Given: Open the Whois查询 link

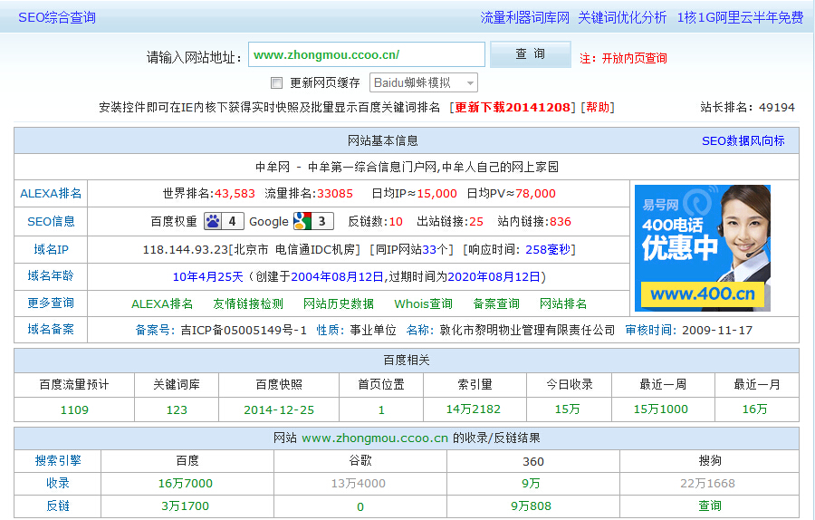Looking at the screenshot, I should point(423,303).
